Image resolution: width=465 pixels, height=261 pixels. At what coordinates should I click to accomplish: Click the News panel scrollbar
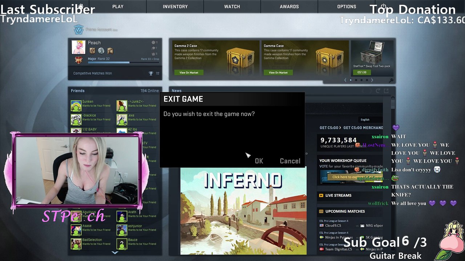click(393, 103)
